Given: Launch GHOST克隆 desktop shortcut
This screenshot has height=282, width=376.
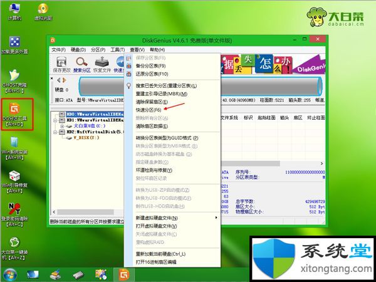Looking at the screenshot, I should coord(14,81).
